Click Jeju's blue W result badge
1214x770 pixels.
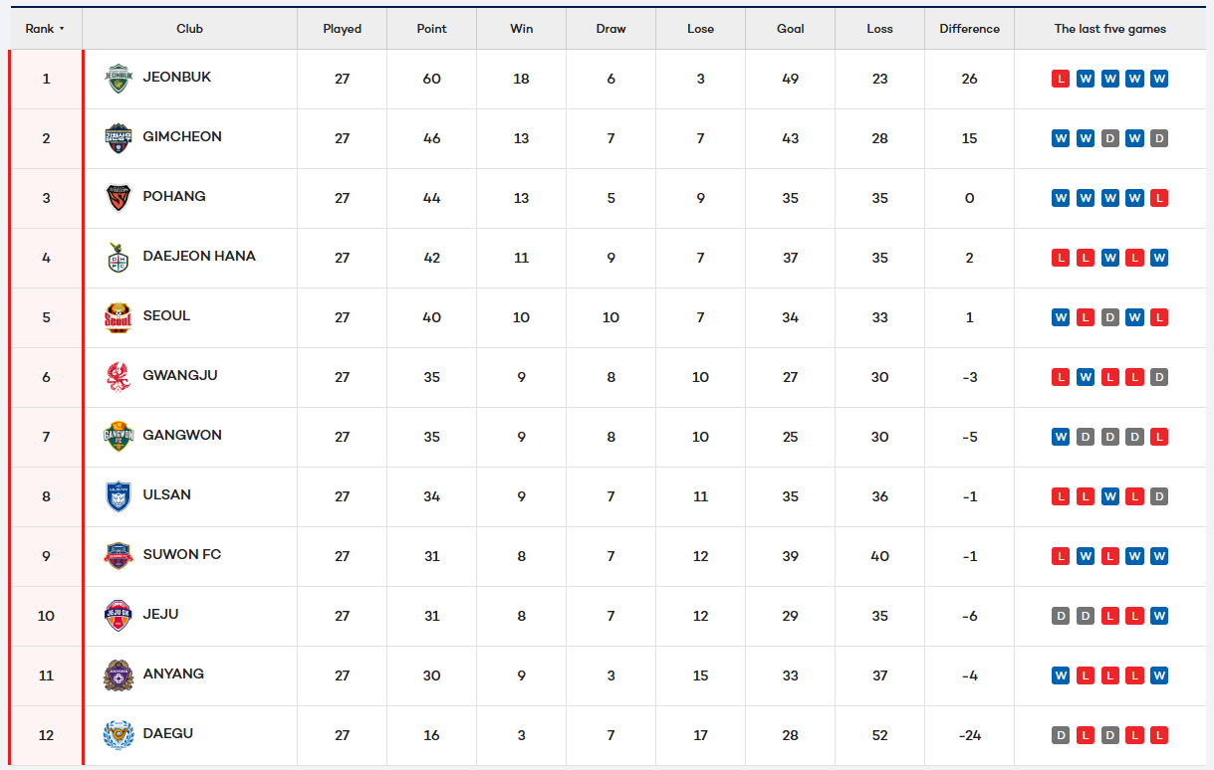click(1158, 616)
